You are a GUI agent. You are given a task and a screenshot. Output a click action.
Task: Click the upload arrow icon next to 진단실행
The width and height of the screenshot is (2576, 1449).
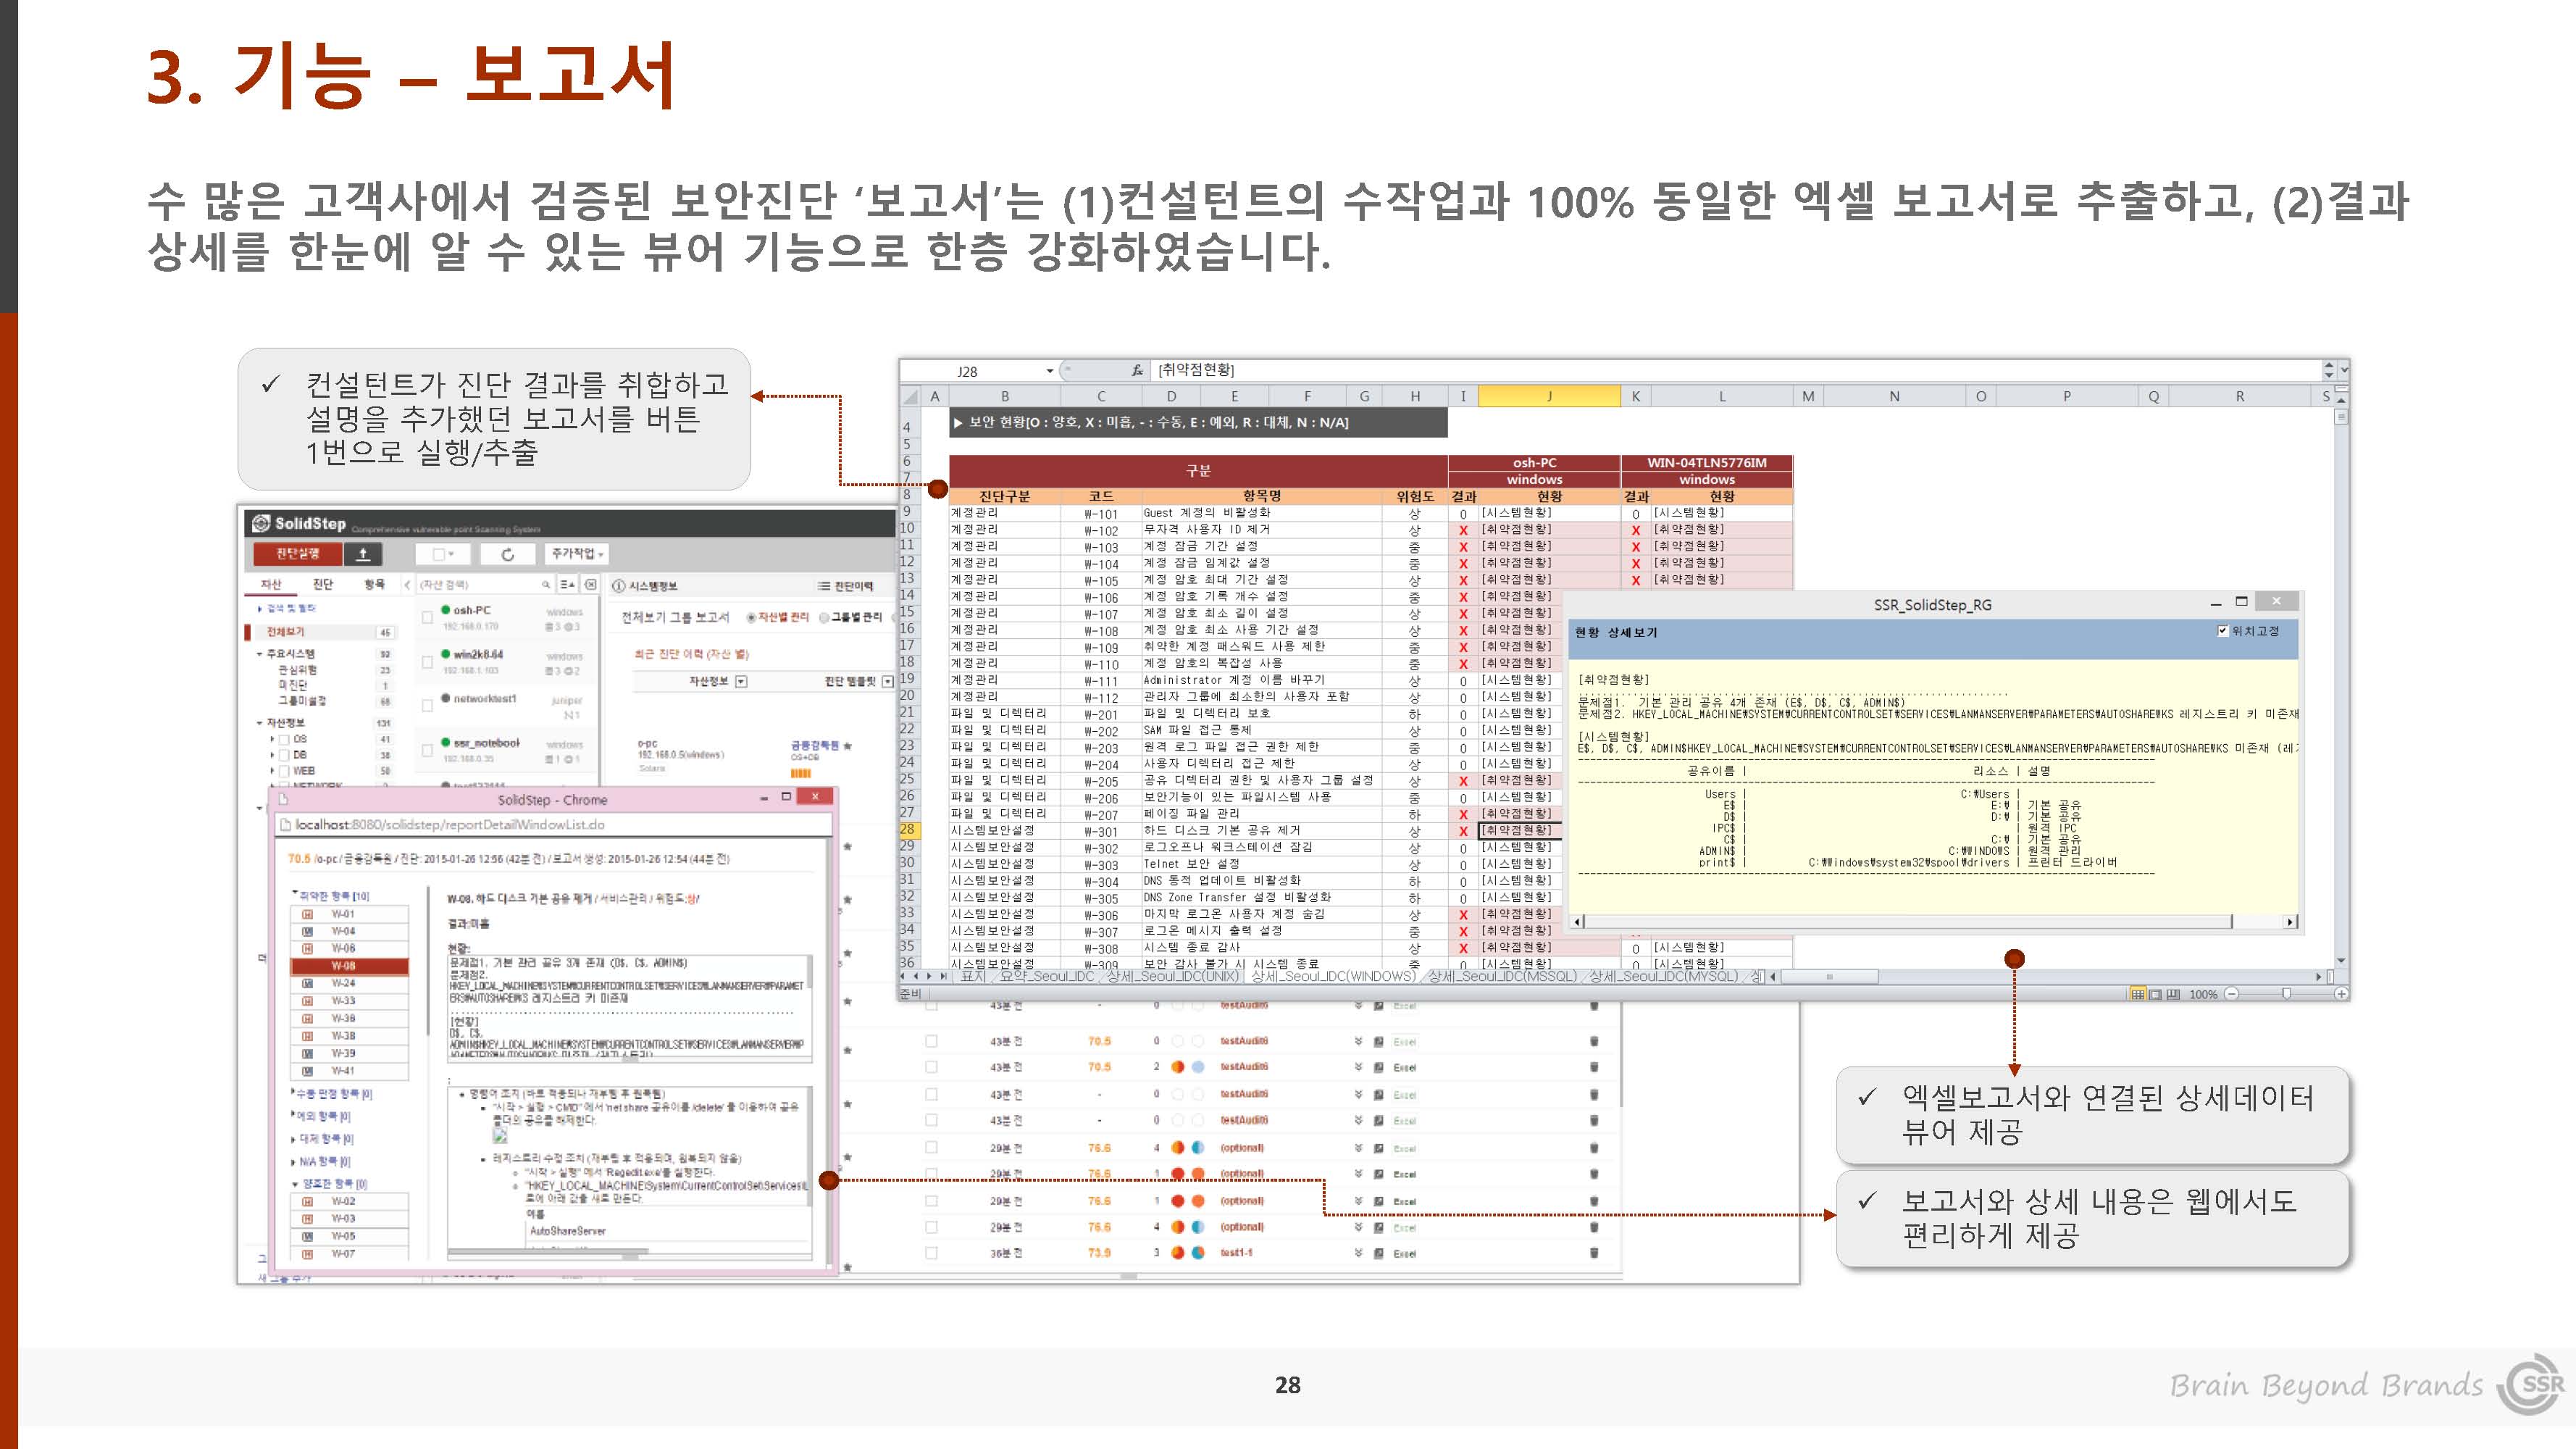pyautogui.click(x=364, y=553)
